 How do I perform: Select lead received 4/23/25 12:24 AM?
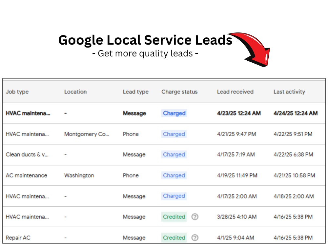(x=239, y=113)
